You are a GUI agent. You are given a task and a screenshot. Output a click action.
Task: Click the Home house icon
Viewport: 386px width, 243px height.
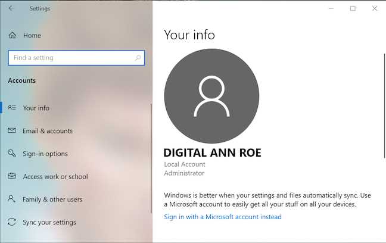[13, 35]
